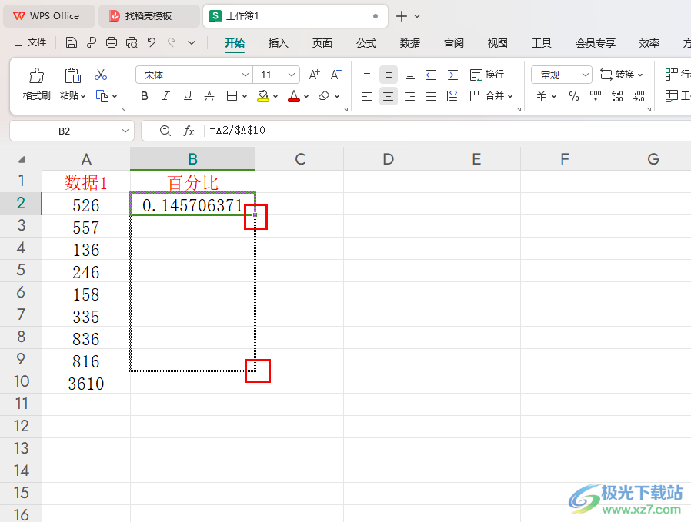Open the font size dropdown 11

point(292,75)
